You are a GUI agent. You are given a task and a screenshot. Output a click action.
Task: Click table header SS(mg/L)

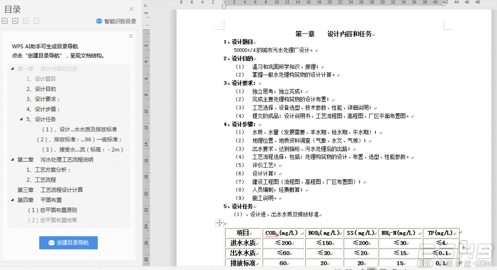click(x=361, y=233)
